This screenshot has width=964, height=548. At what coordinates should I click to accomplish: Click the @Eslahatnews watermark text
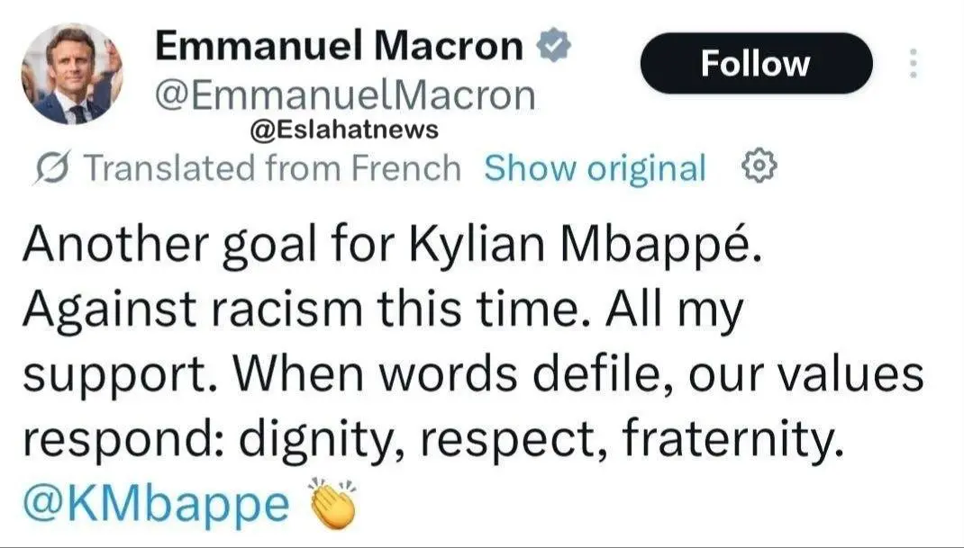(344, 130)
